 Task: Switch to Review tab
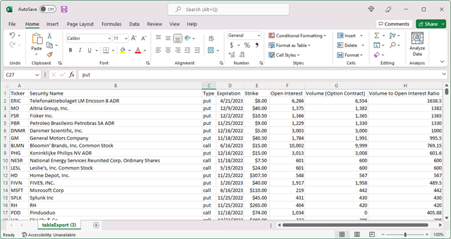155,24
